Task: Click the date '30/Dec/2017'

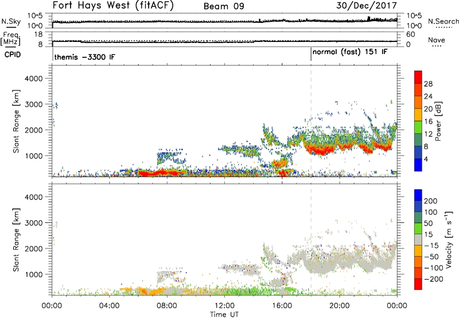Action: [x=367, y=6]
